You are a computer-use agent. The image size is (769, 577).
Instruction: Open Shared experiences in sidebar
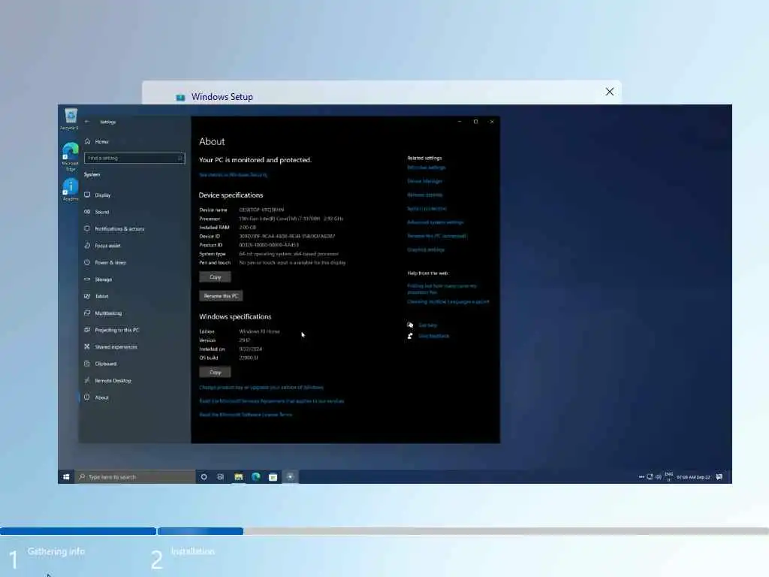click(116, 347)
